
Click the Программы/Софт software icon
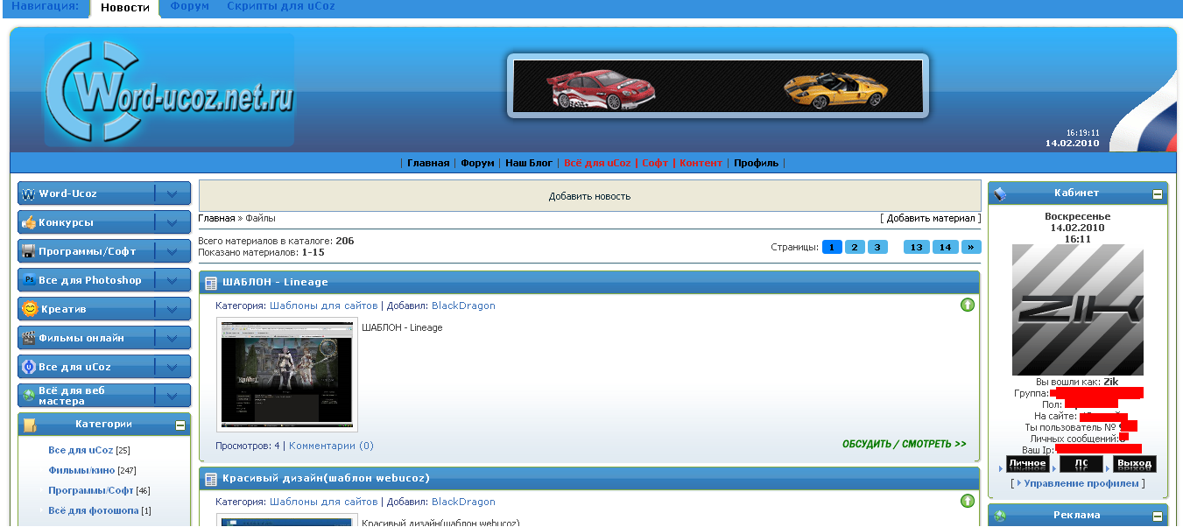29,251
